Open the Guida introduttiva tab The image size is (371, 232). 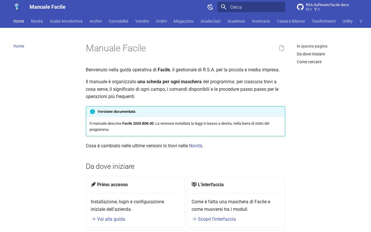pos(66,21)
